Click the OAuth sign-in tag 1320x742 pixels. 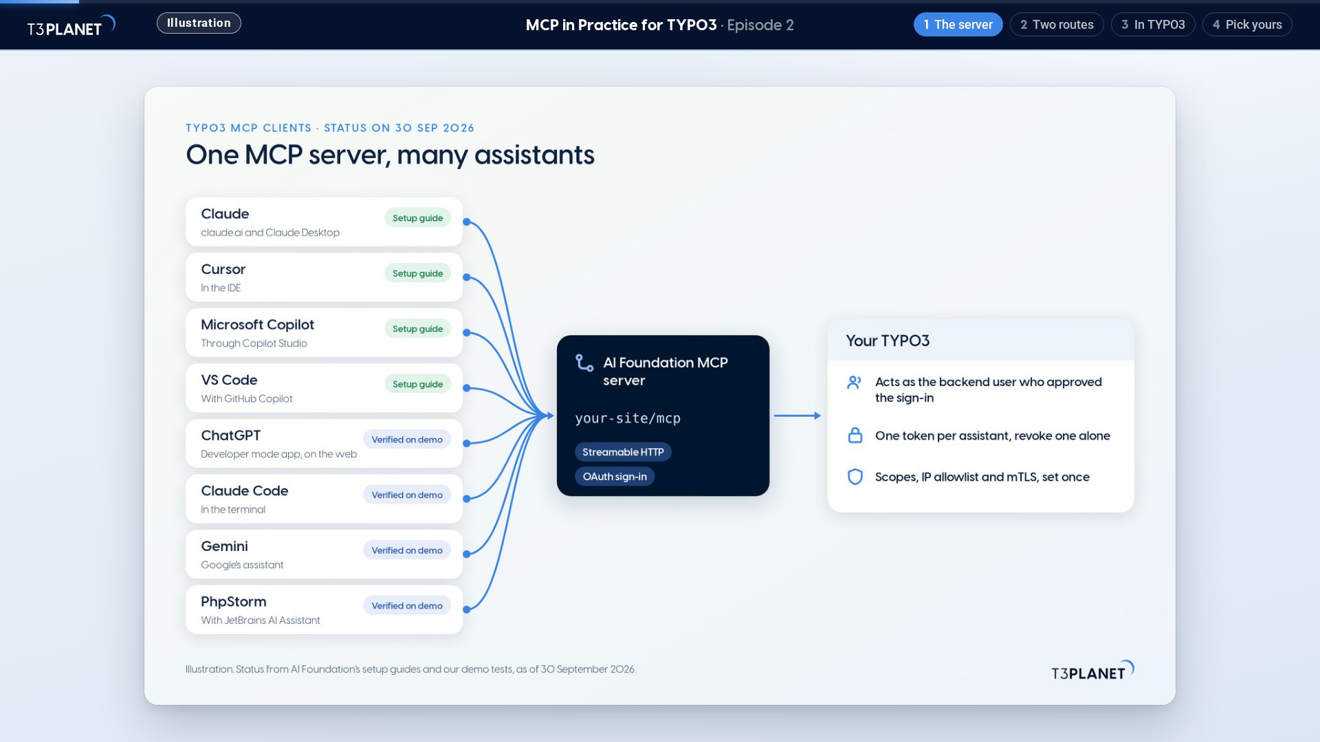coord(615,476)
